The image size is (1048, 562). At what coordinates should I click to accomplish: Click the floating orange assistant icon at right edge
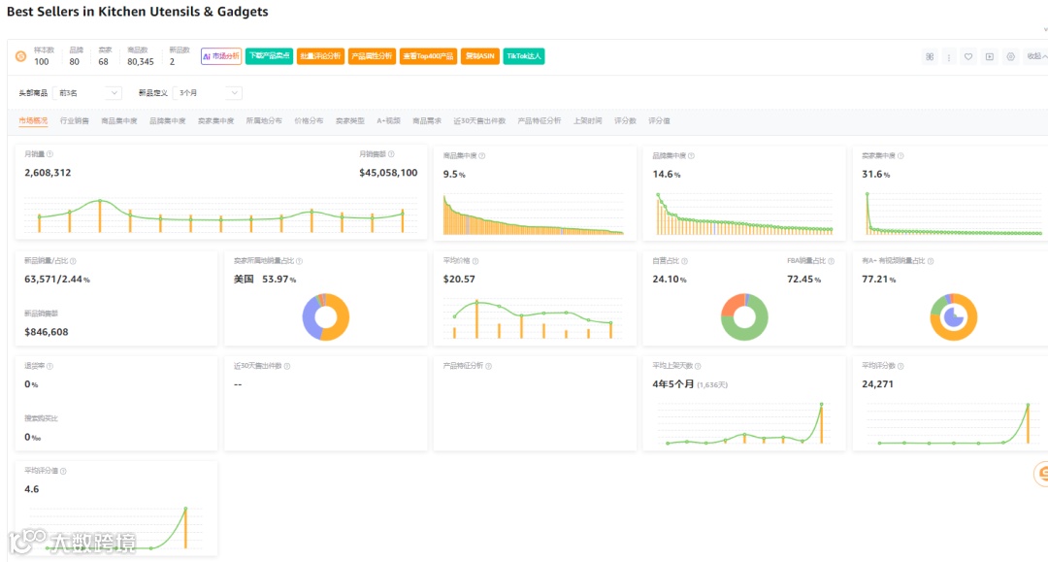(x=1041, y=474)
